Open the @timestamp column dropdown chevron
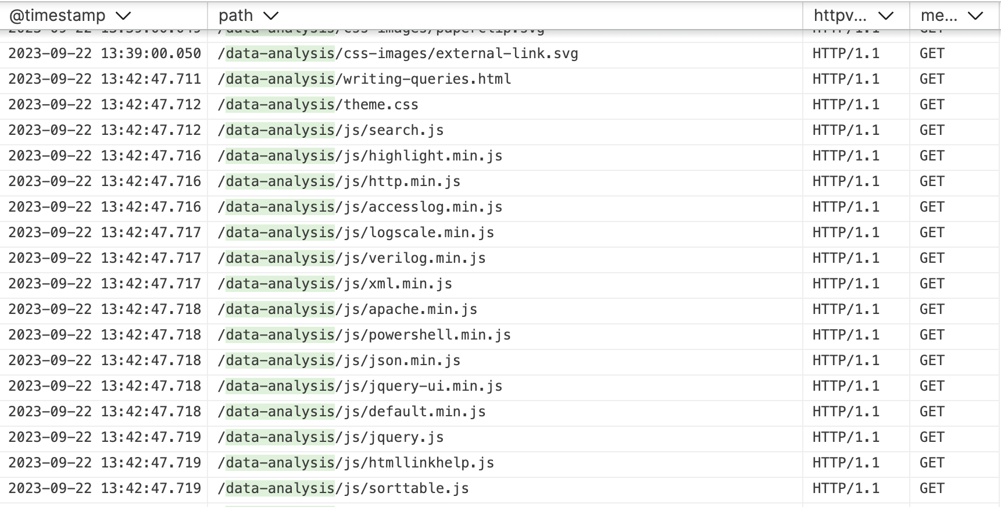 (x=123, y=16)
